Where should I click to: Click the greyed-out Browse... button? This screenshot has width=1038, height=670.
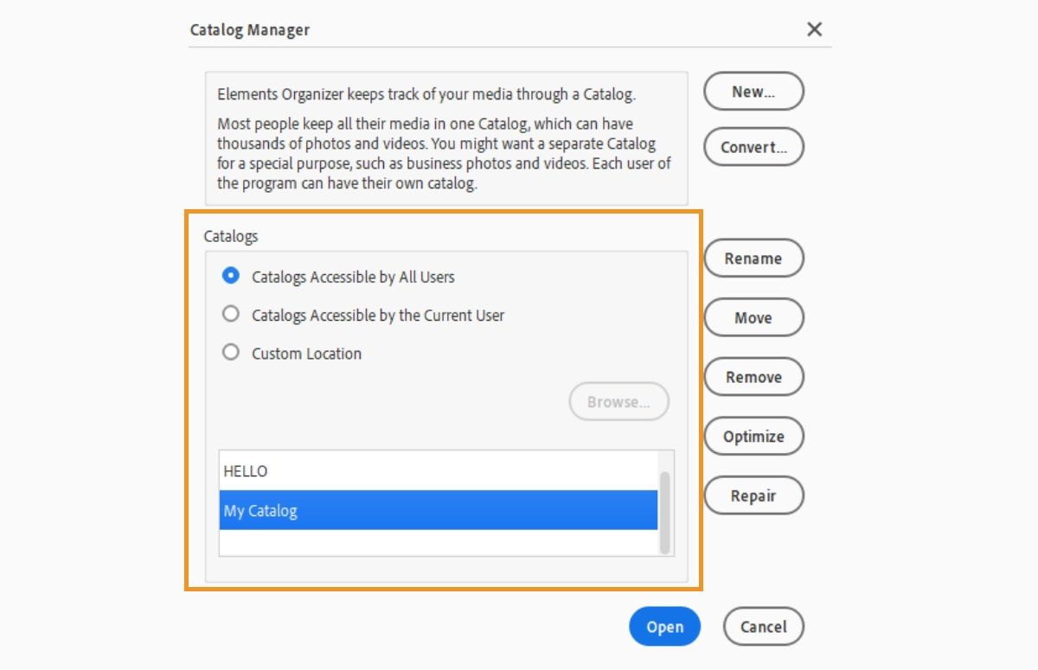click(619, 402)
